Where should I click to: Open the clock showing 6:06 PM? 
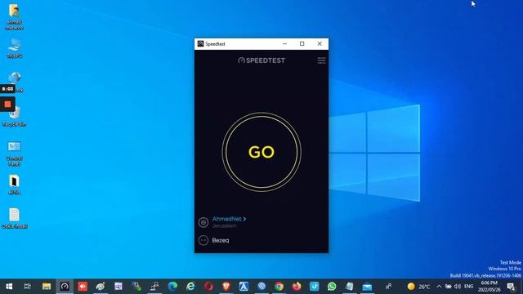(489, 287)
